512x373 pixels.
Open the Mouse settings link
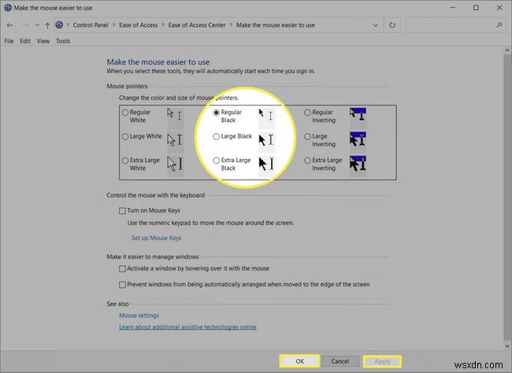tap(139, 316)
